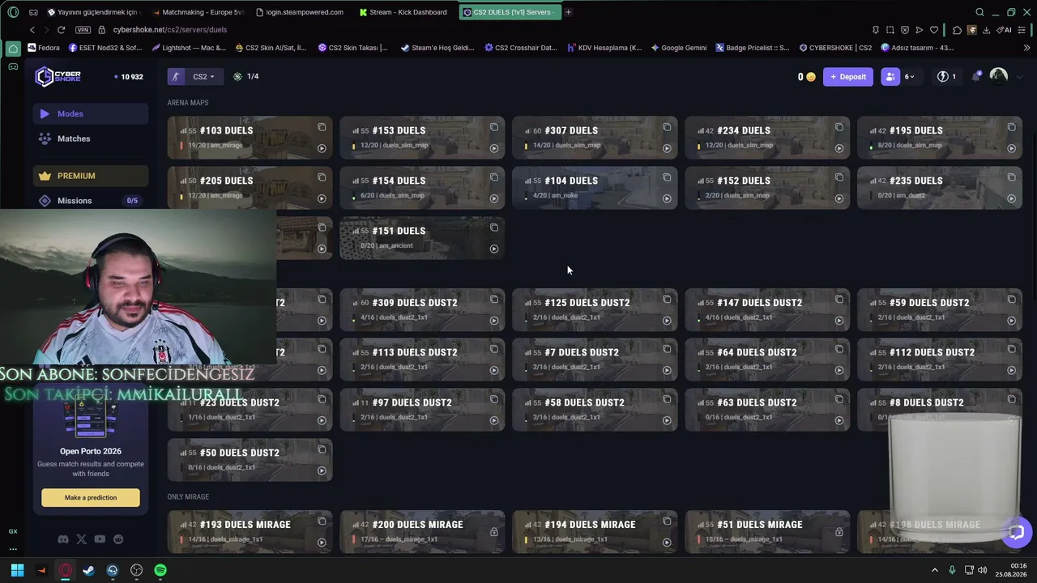Image resolution: width=1037 pixels, height=583 pixels.
Task: Switch to the login.steampowered.com tab
Action: click(299, 12)
